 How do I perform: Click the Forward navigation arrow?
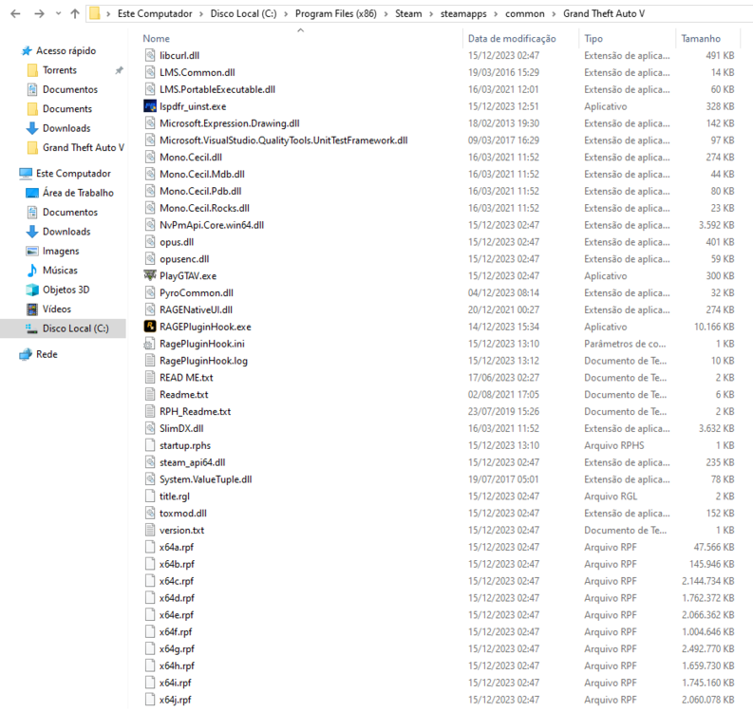[x=39, y=14]
